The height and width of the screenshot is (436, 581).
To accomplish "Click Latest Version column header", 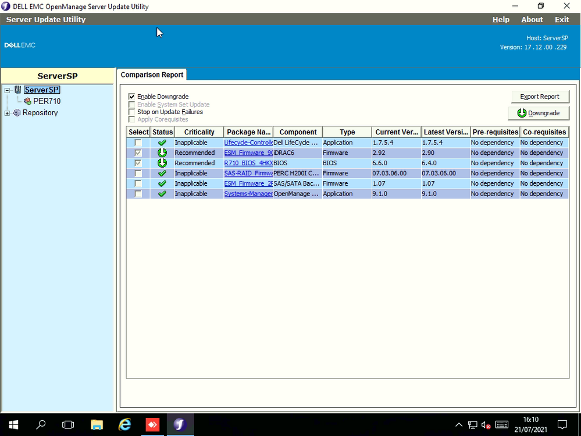I will pos(445,132).
